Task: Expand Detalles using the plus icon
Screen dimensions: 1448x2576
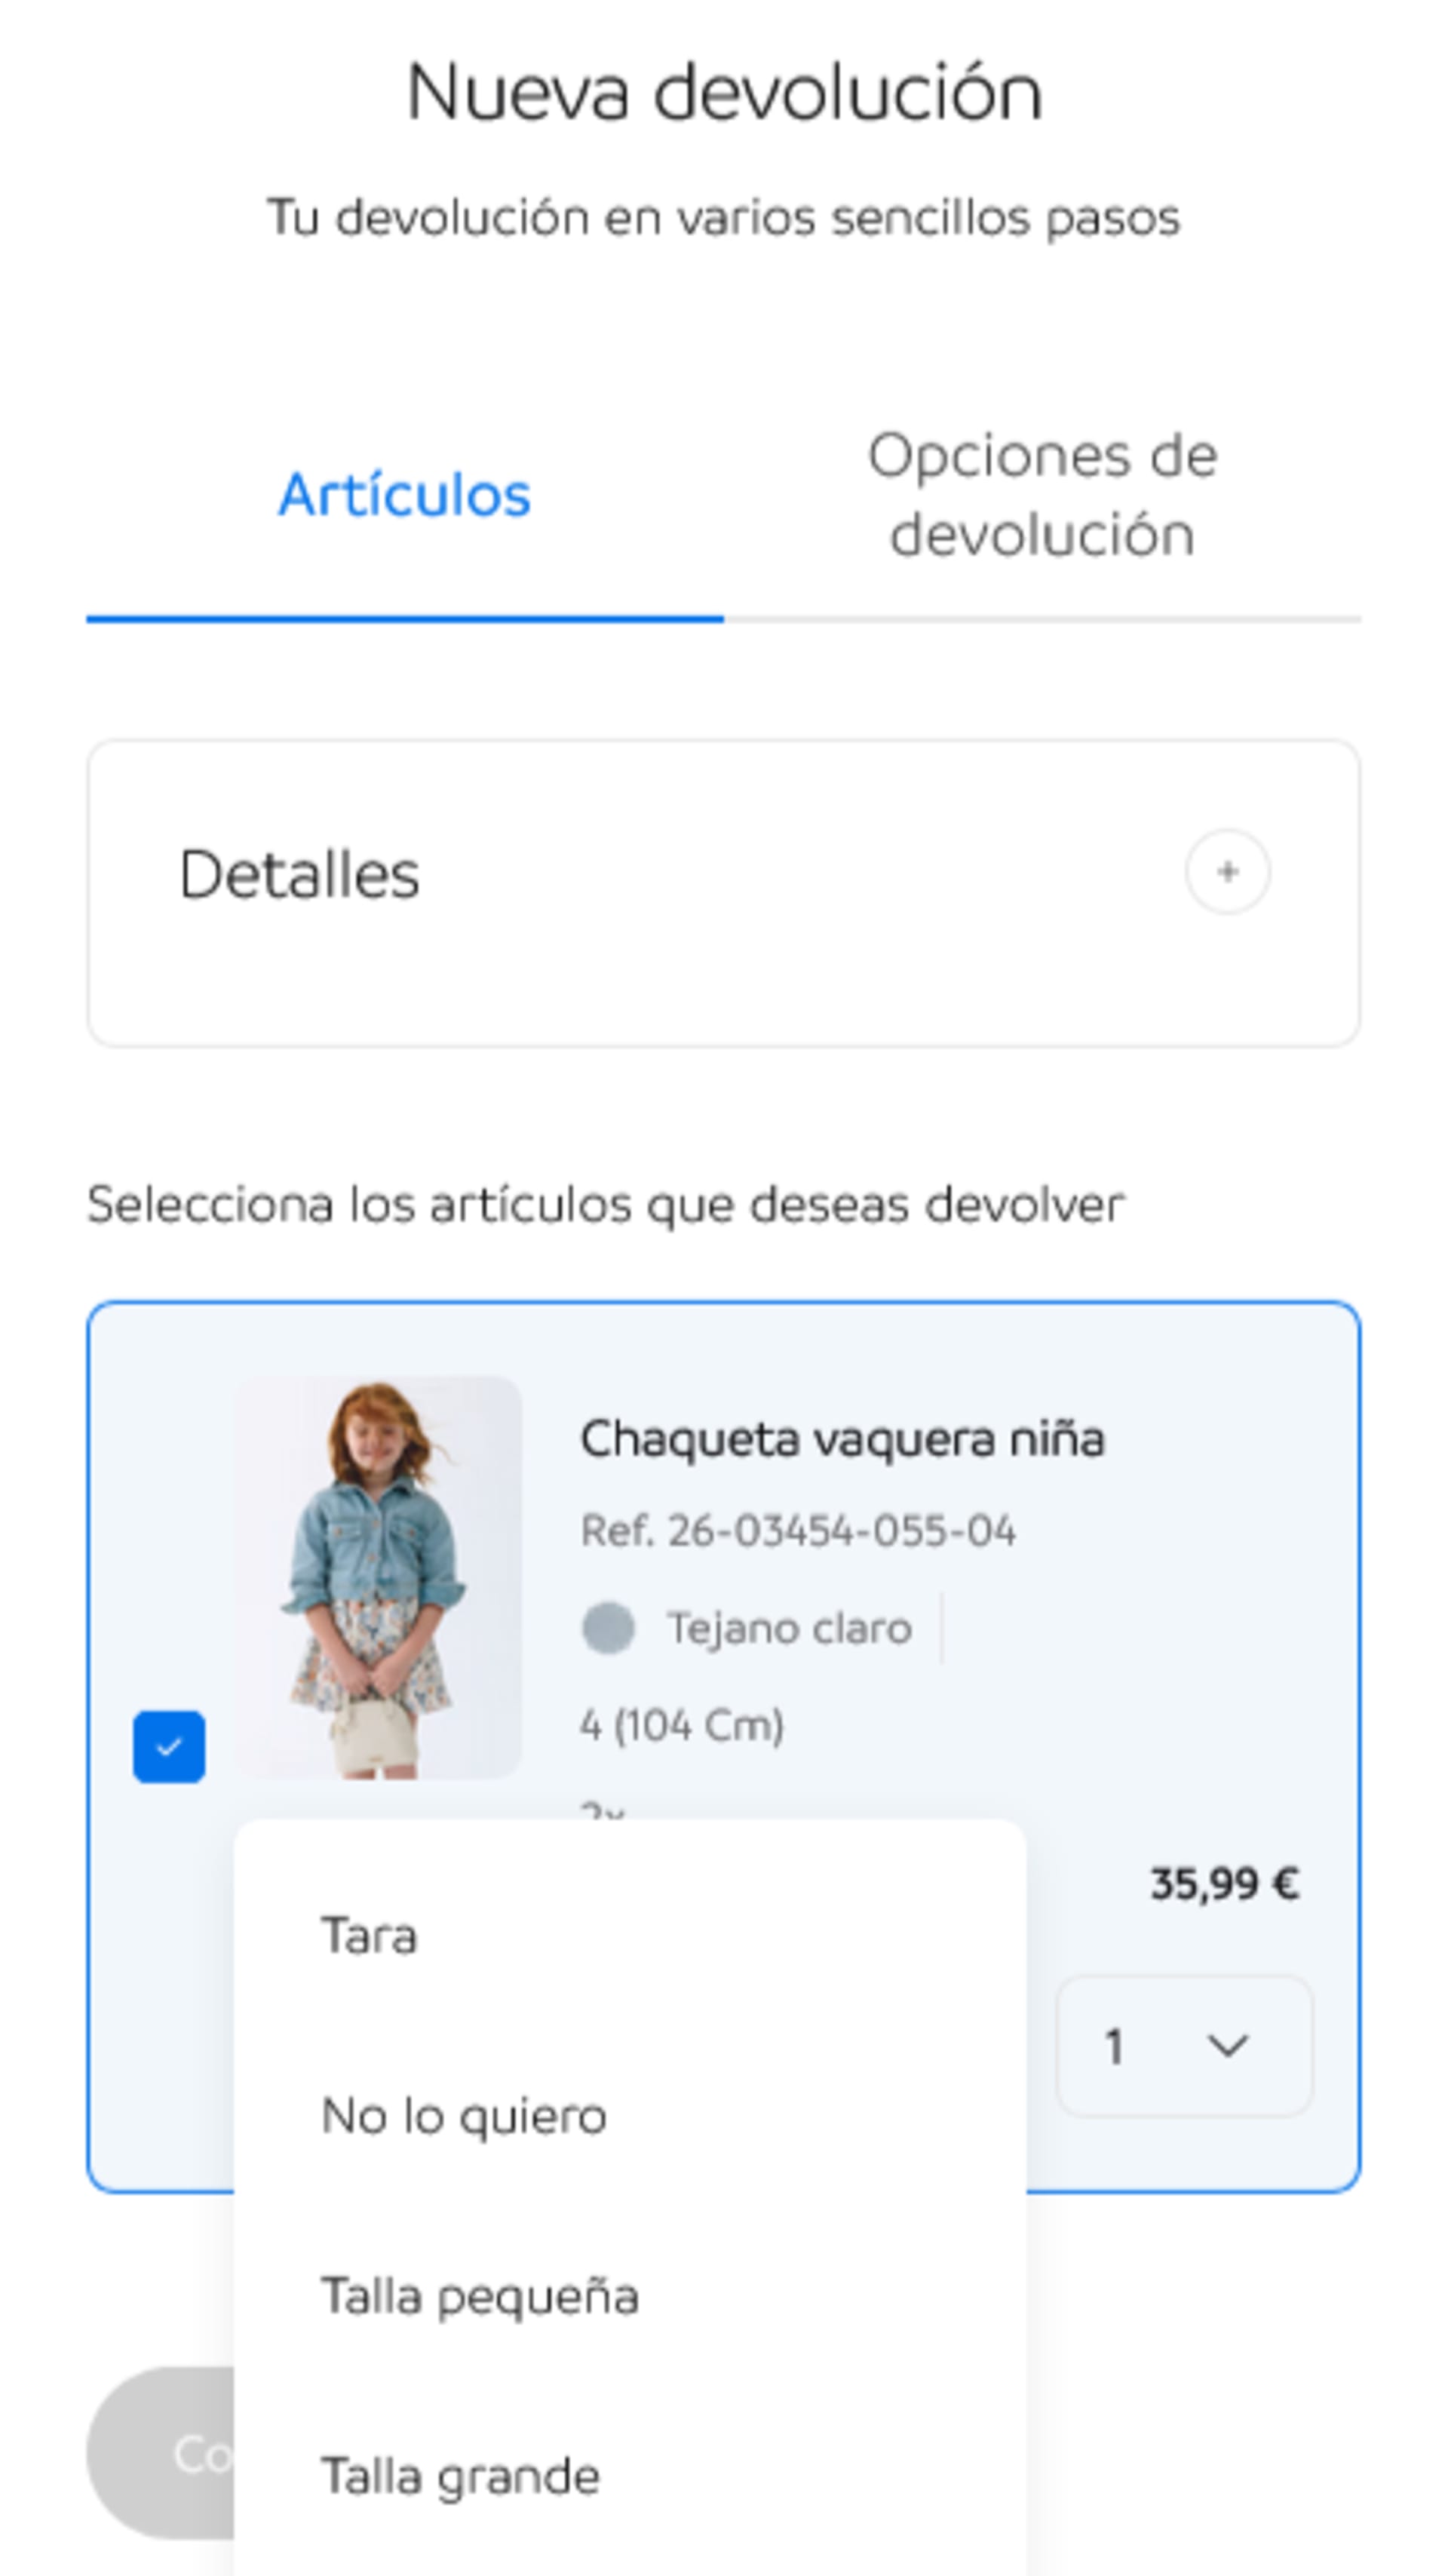Action: [1227, 872]
